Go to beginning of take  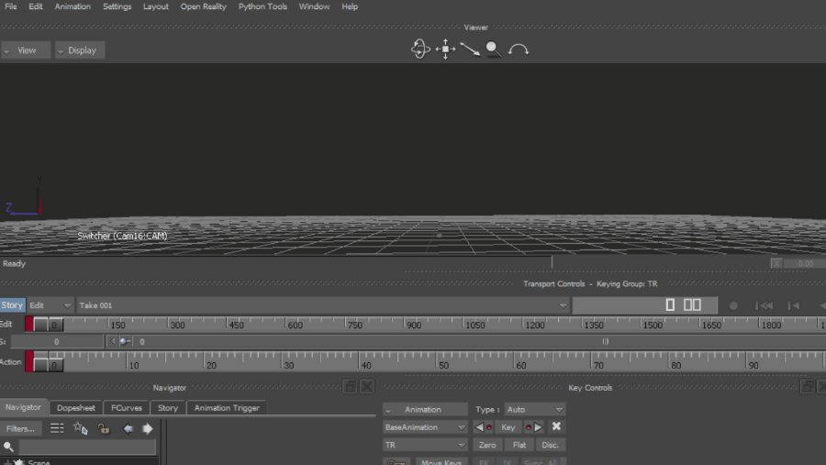tap(764, 305)
